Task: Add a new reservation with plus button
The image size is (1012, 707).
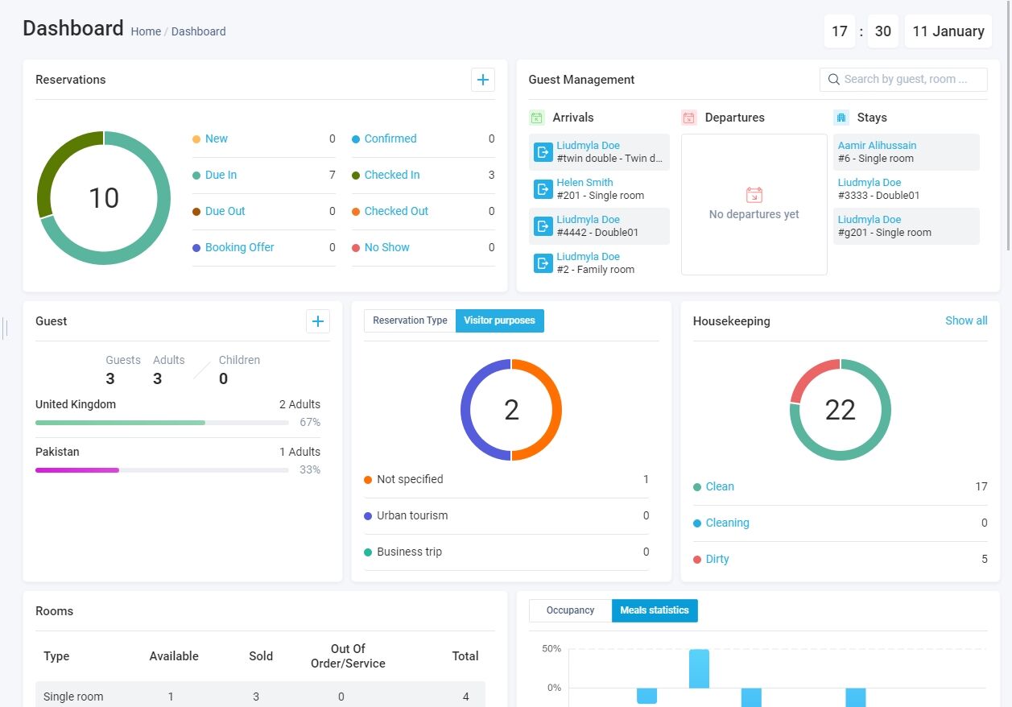Action: [482, 80]
